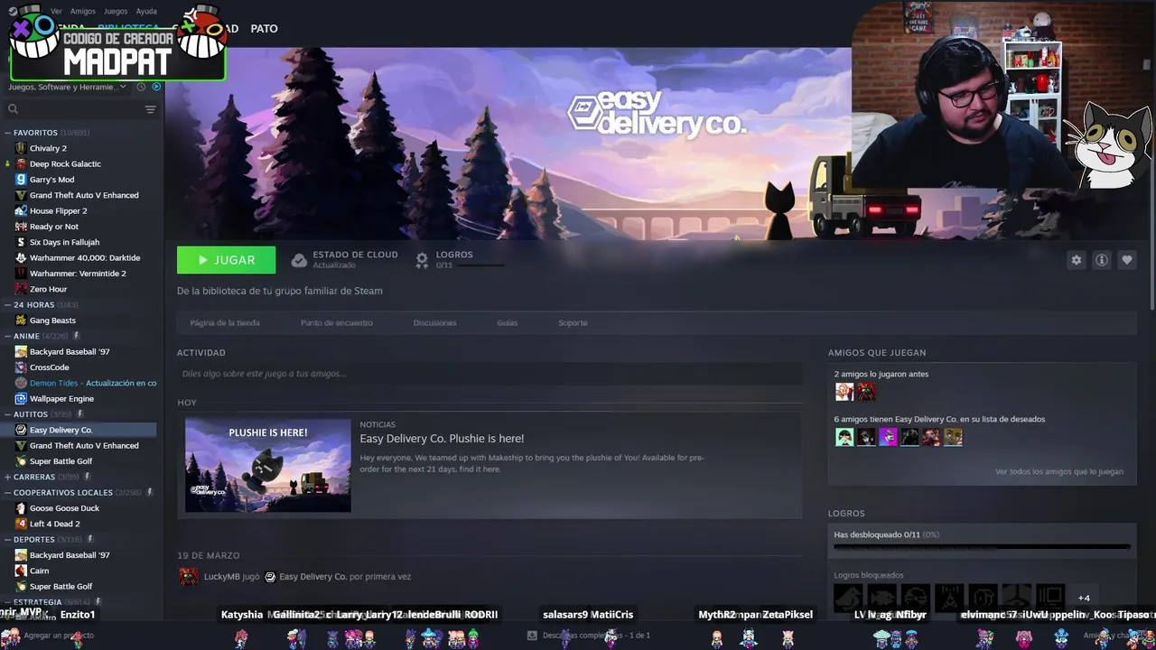Click the library search magnifier icon

(13, 109)
